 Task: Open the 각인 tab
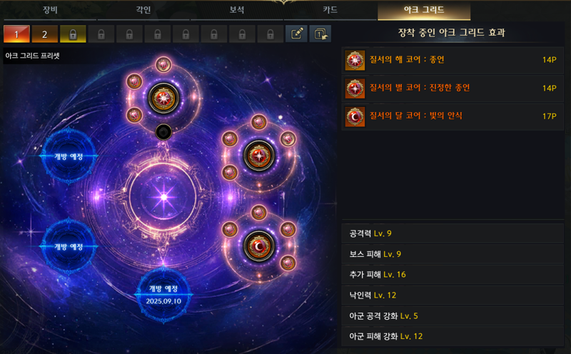tap(143, 10)
